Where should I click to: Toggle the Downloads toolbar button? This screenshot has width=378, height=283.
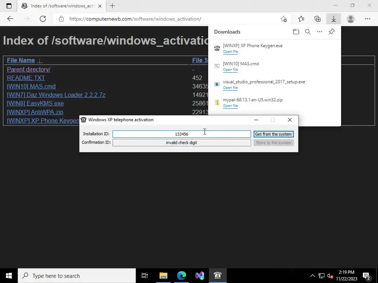(334, 19)
